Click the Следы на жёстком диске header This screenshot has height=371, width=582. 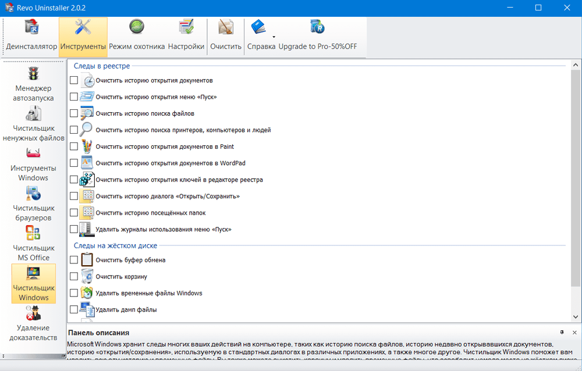tap(115, 245)
